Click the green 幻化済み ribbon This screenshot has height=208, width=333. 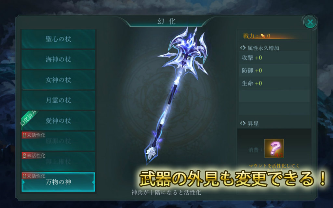(29, 119)
